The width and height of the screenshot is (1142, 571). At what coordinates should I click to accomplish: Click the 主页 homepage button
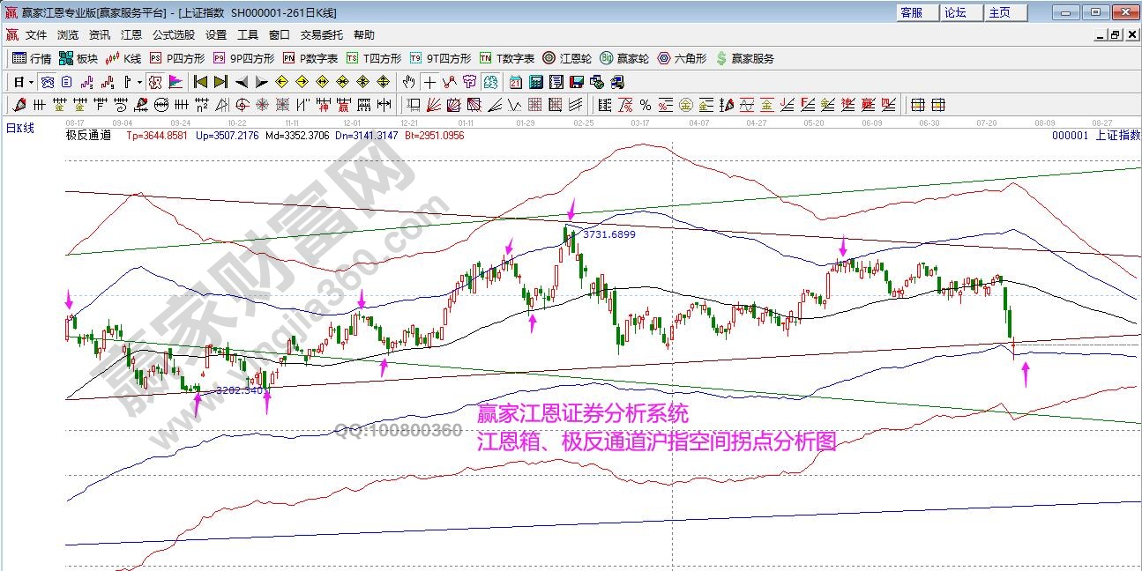1000,12
